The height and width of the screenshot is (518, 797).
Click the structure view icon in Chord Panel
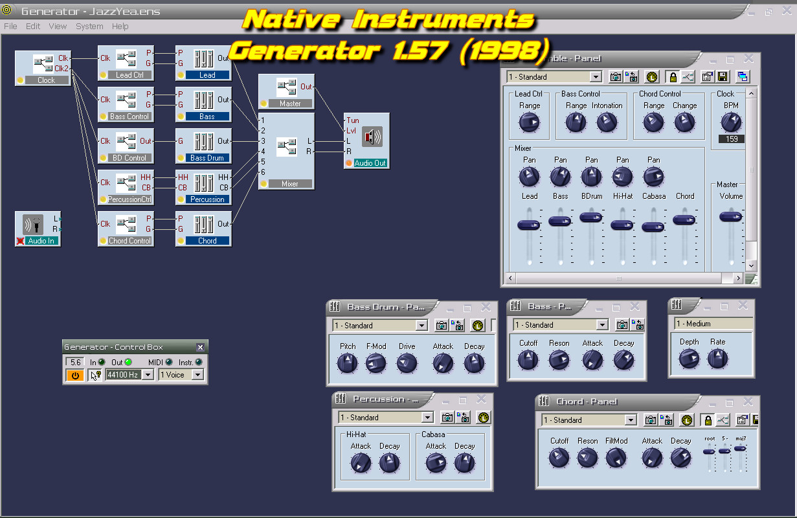722,420
